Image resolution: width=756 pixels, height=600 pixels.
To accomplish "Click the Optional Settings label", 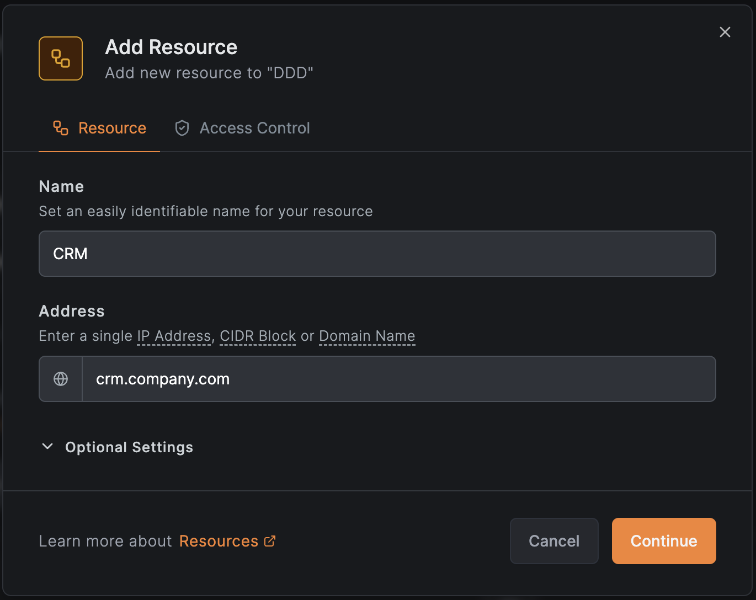I will [x=129, y=447].
